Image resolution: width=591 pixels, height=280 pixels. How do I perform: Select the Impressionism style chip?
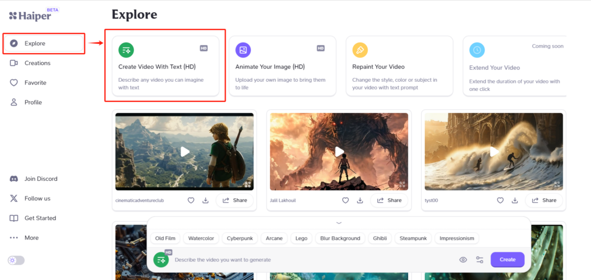point(457,238)
